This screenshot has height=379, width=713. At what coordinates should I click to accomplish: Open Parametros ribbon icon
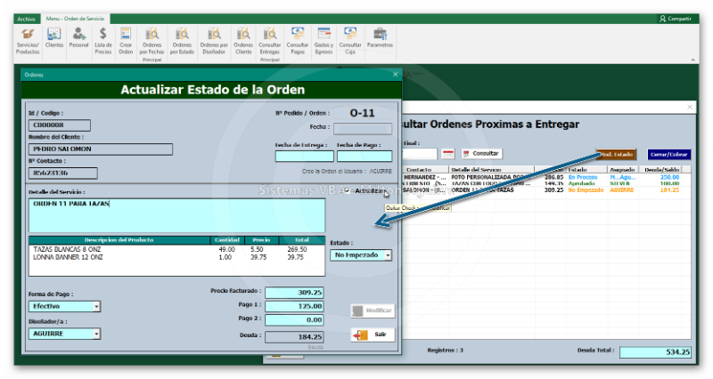click(x=380, y=37)
